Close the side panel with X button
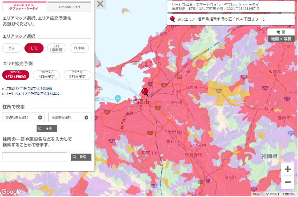The height and width of the screenshot is (197, 298). [100, 4]
